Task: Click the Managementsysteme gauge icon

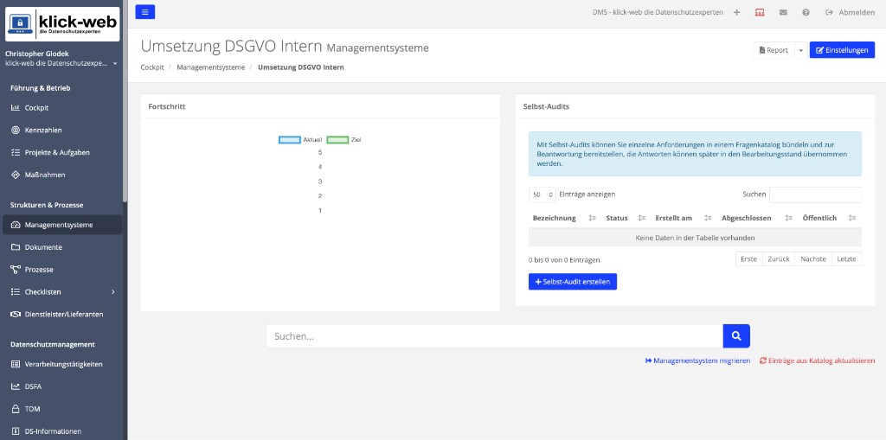Action: (x=16, y=225)
